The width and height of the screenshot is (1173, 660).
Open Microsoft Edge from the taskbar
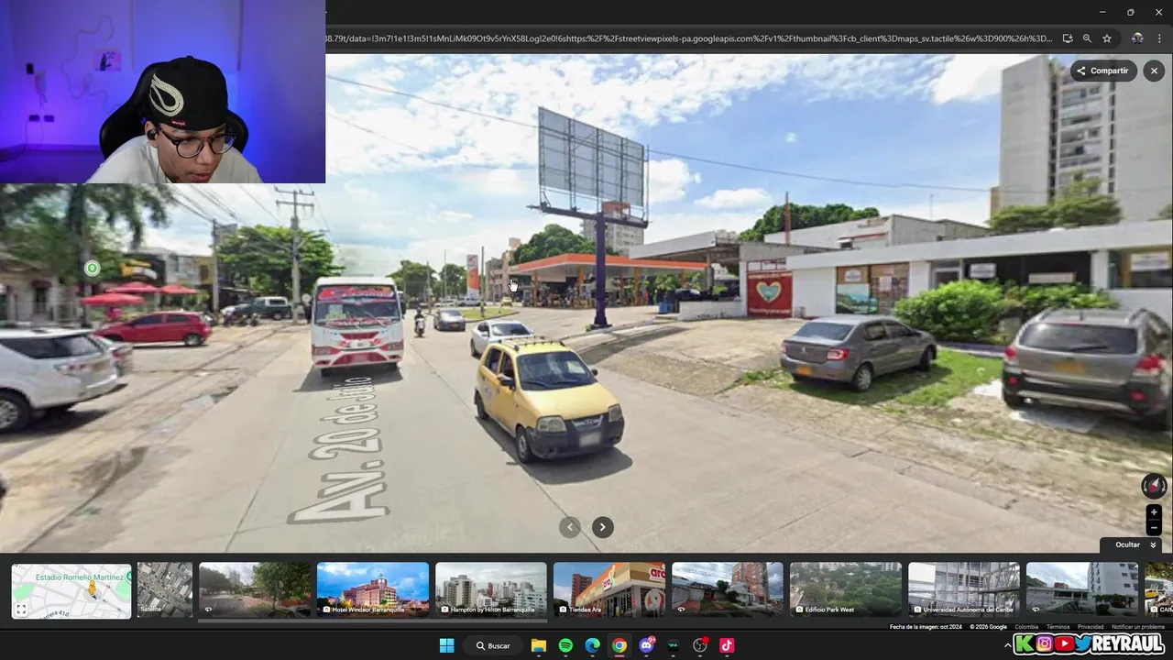point(593,645)
